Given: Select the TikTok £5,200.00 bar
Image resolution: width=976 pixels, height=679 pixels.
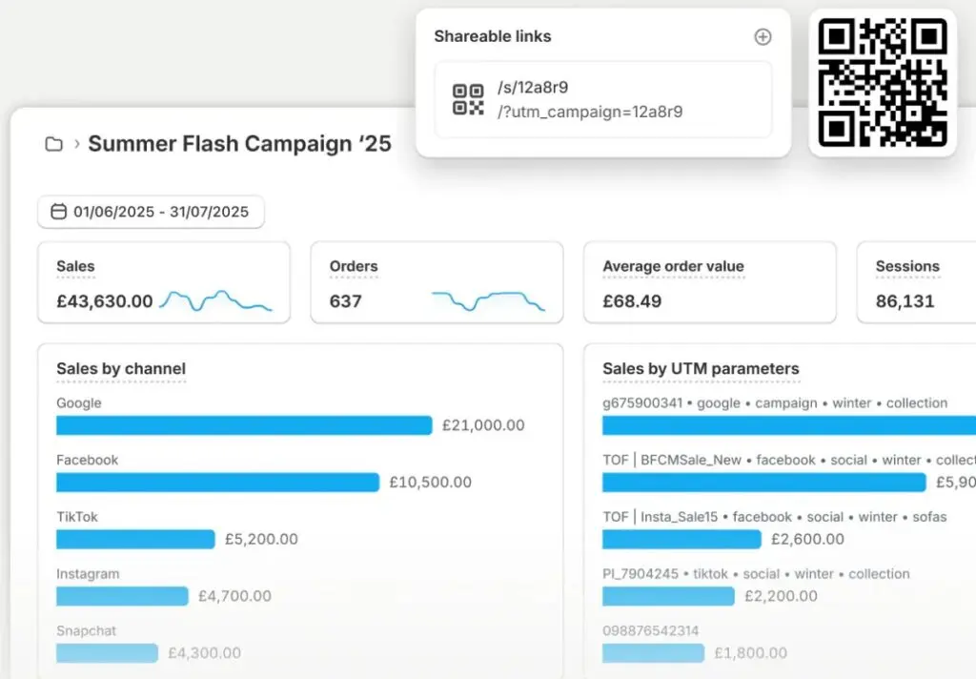Looking at the screenshot, I should (135, 540).
